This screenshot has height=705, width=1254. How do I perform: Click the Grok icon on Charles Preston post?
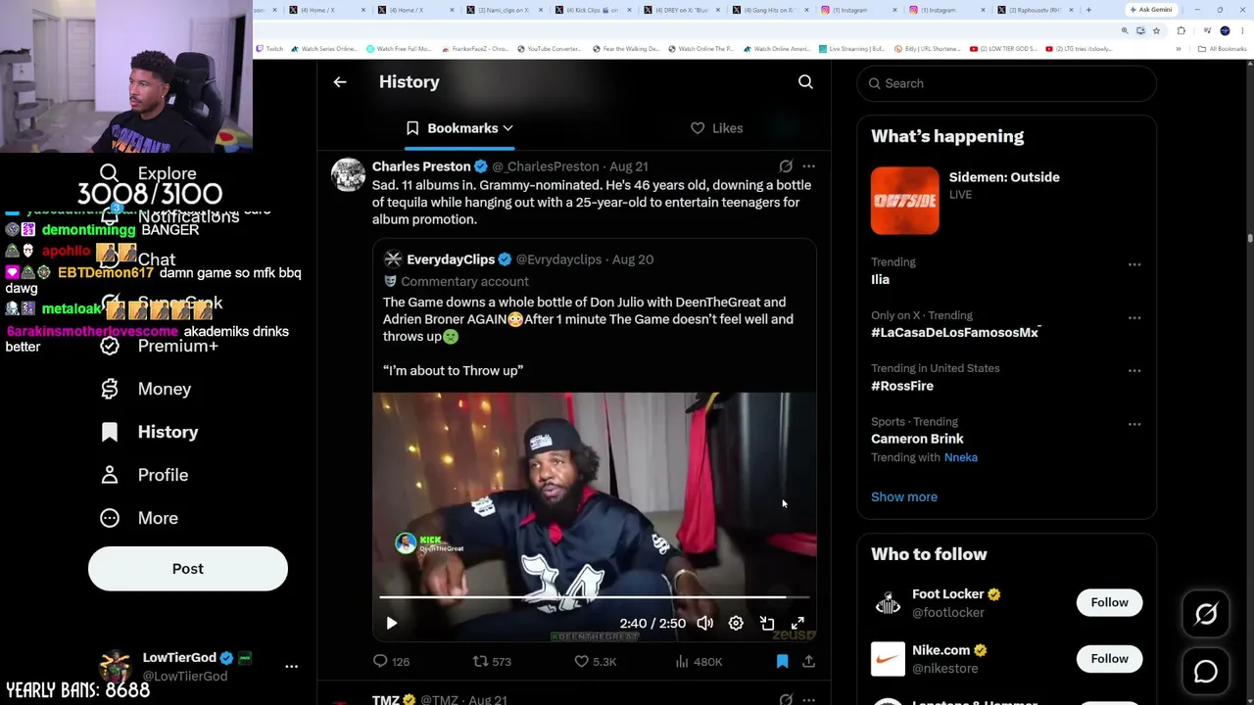pos(786,166)
